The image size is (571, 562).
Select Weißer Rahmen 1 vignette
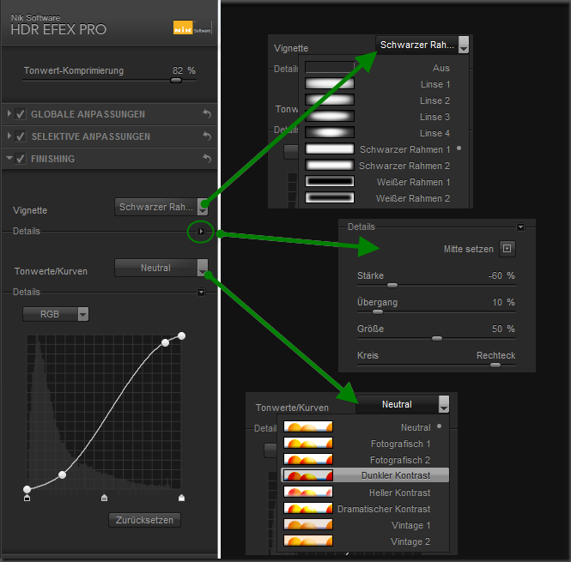click(384, 182)
